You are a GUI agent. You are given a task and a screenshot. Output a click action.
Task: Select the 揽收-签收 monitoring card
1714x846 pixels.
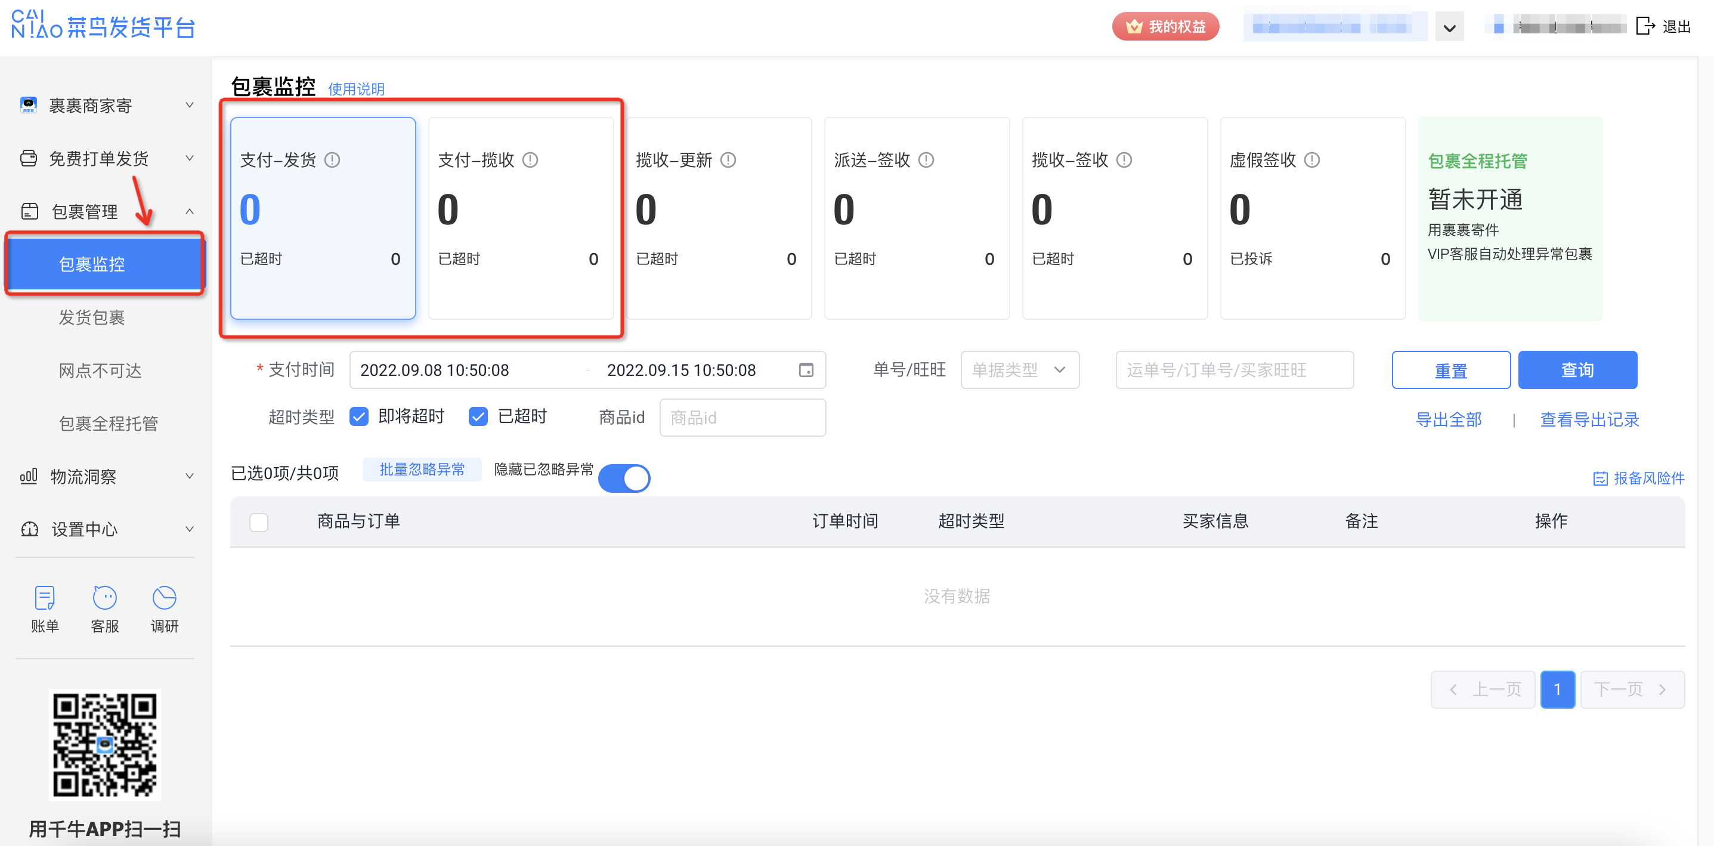tap(1115, 218)
